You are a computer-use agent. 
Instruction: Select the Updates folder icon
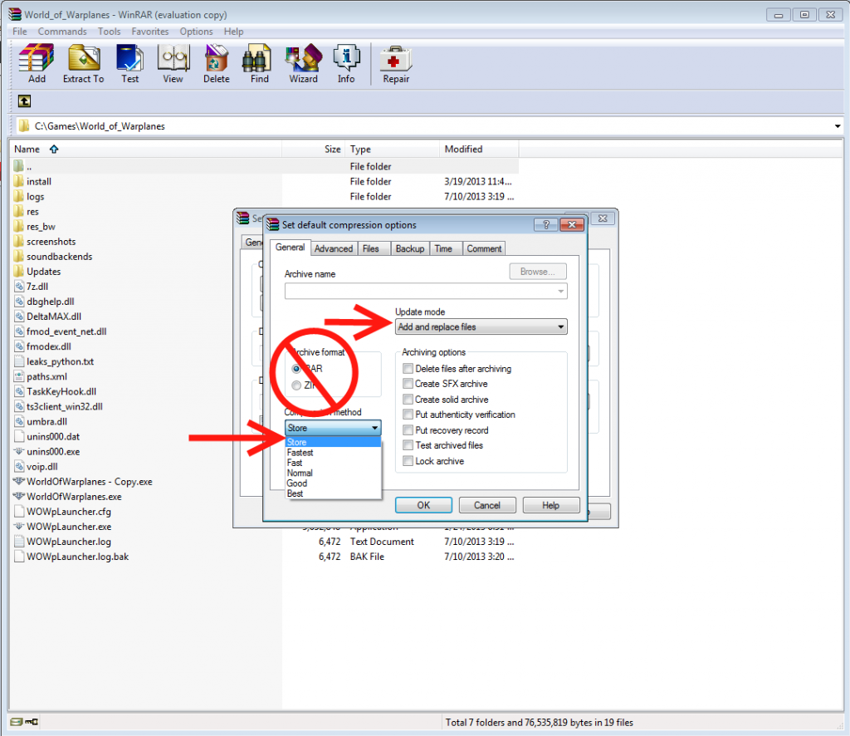click(19, 271)
